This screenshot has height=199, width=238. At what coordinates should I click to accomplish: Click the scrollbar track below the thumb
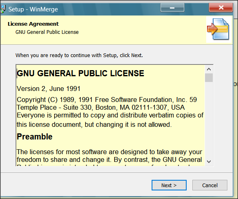pos(209,120)
